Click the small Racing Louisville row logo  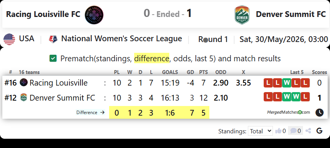coord(24,82)
